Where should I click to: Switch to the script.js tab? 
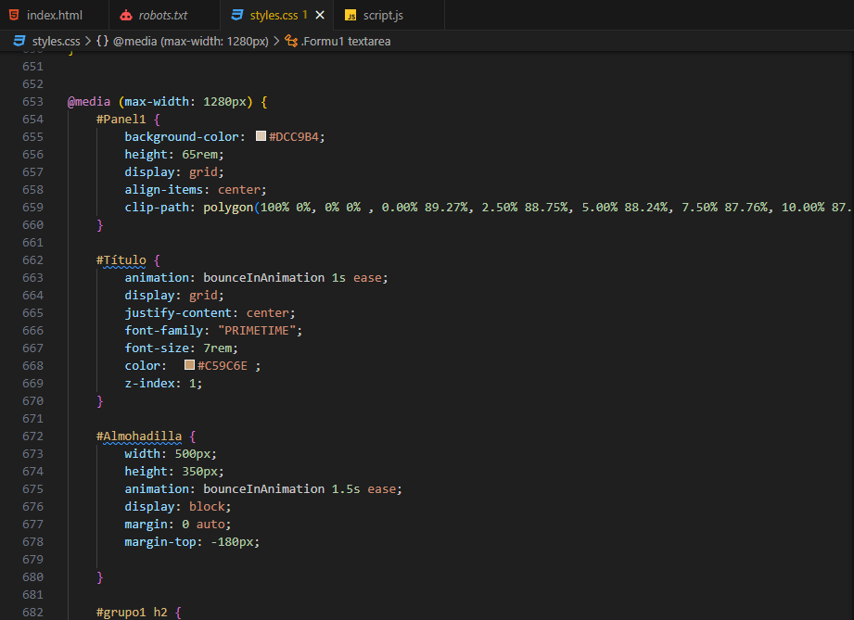click(382, 15)
